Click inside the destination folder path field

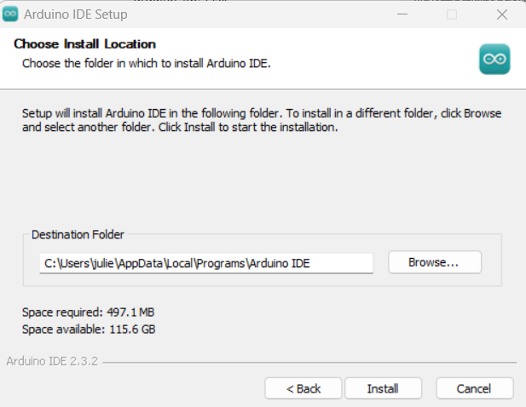tap(206, 263)
